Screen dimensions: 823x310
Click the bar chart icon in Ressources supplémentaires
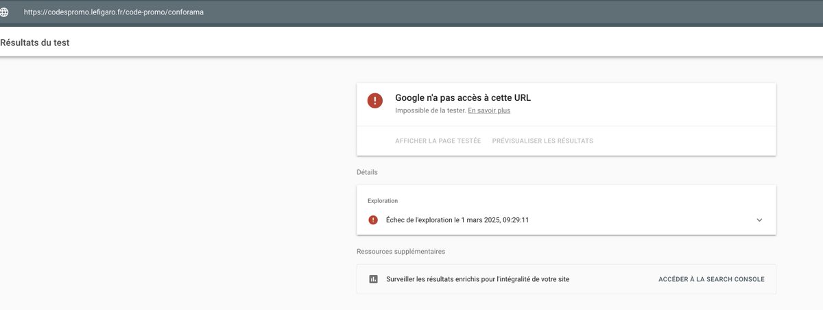tap(373, 279)
